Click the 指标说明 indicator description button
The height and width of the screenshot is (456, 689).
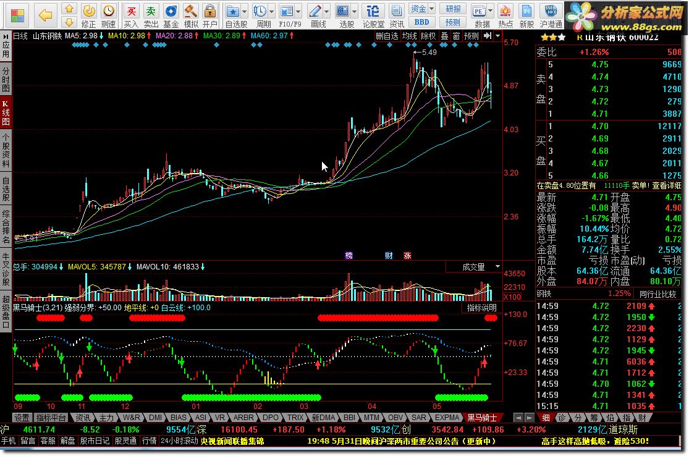coord(481,308)
